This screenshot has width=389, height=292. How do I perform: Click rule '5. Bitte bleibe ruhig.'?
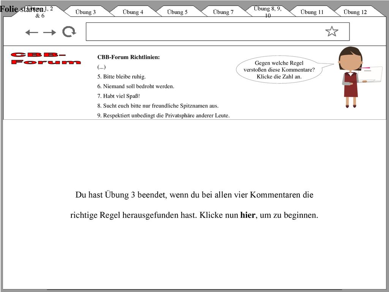121,76
